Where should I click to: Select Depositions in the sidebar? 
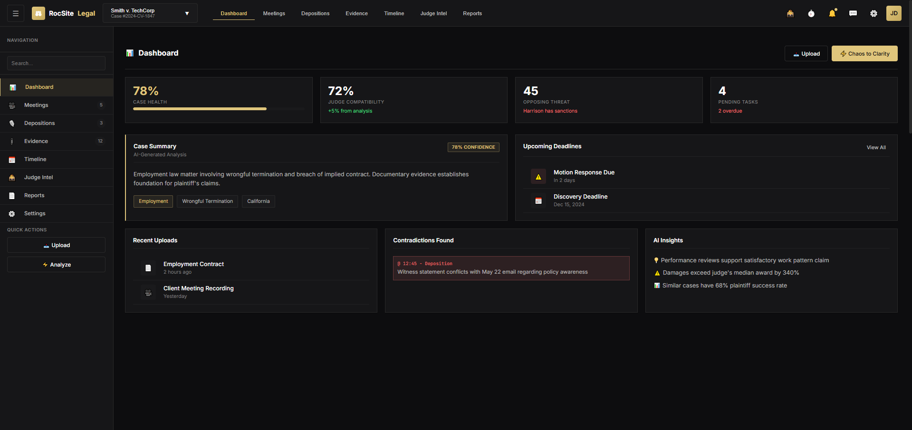[39, 123]
